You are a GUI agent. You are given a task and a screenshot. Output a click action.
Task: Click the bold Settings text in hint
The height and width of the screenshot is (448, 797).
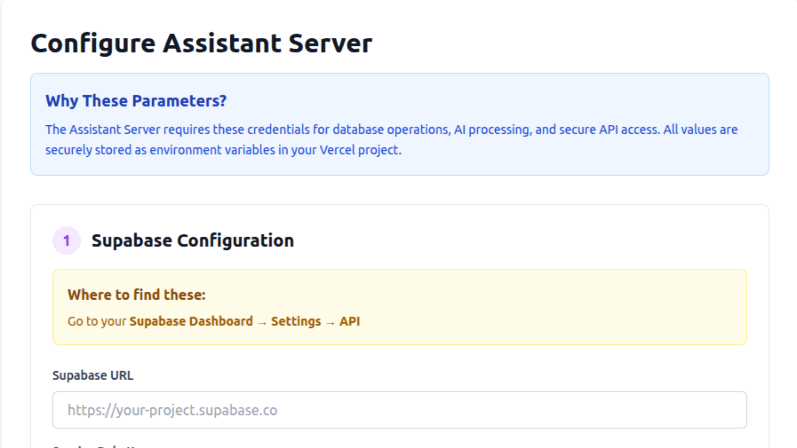click(x=296, y=321)
